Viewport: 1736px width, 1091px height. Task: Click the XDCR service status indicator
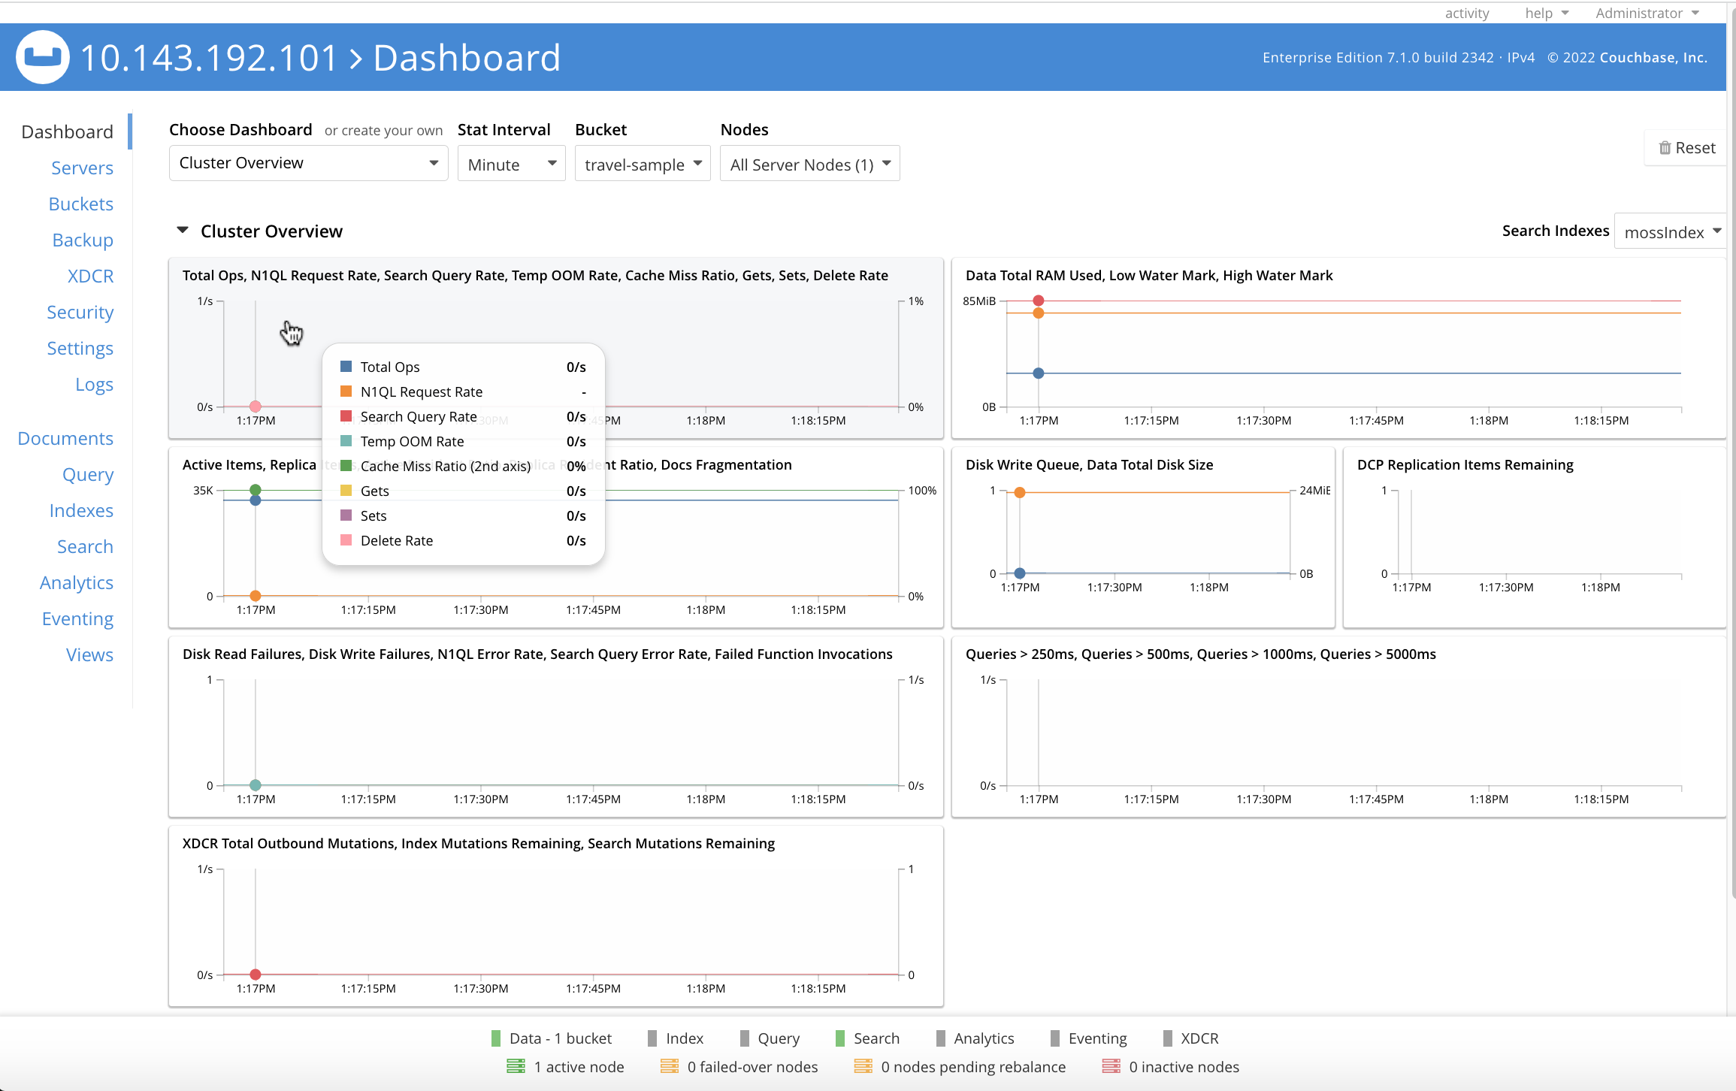tap(1166, 1038)
